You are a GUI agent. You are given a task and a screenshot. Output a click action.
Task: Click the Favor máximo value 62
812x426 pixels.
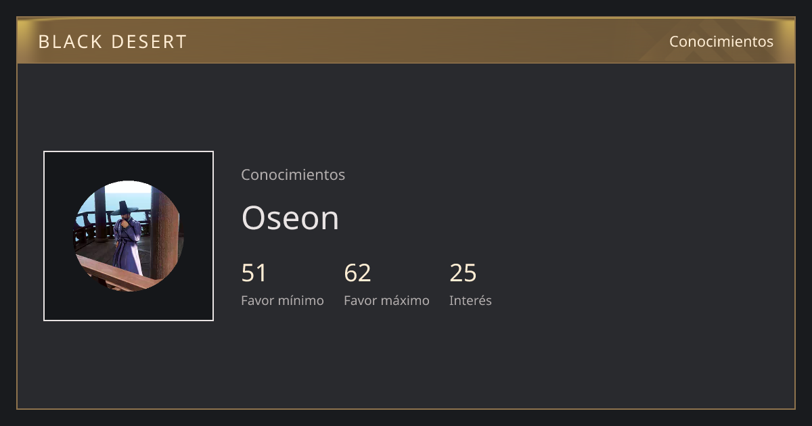pyautogui.click(x=358, y=273)
